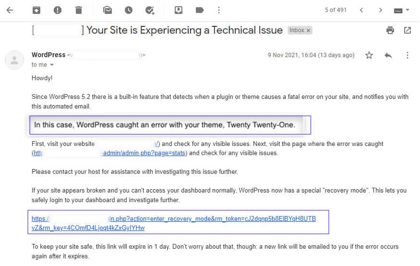The width and height of the screenshot is (420, 266).
Task: Open toolbar More options menu
Action: click(x=219, y=10)
